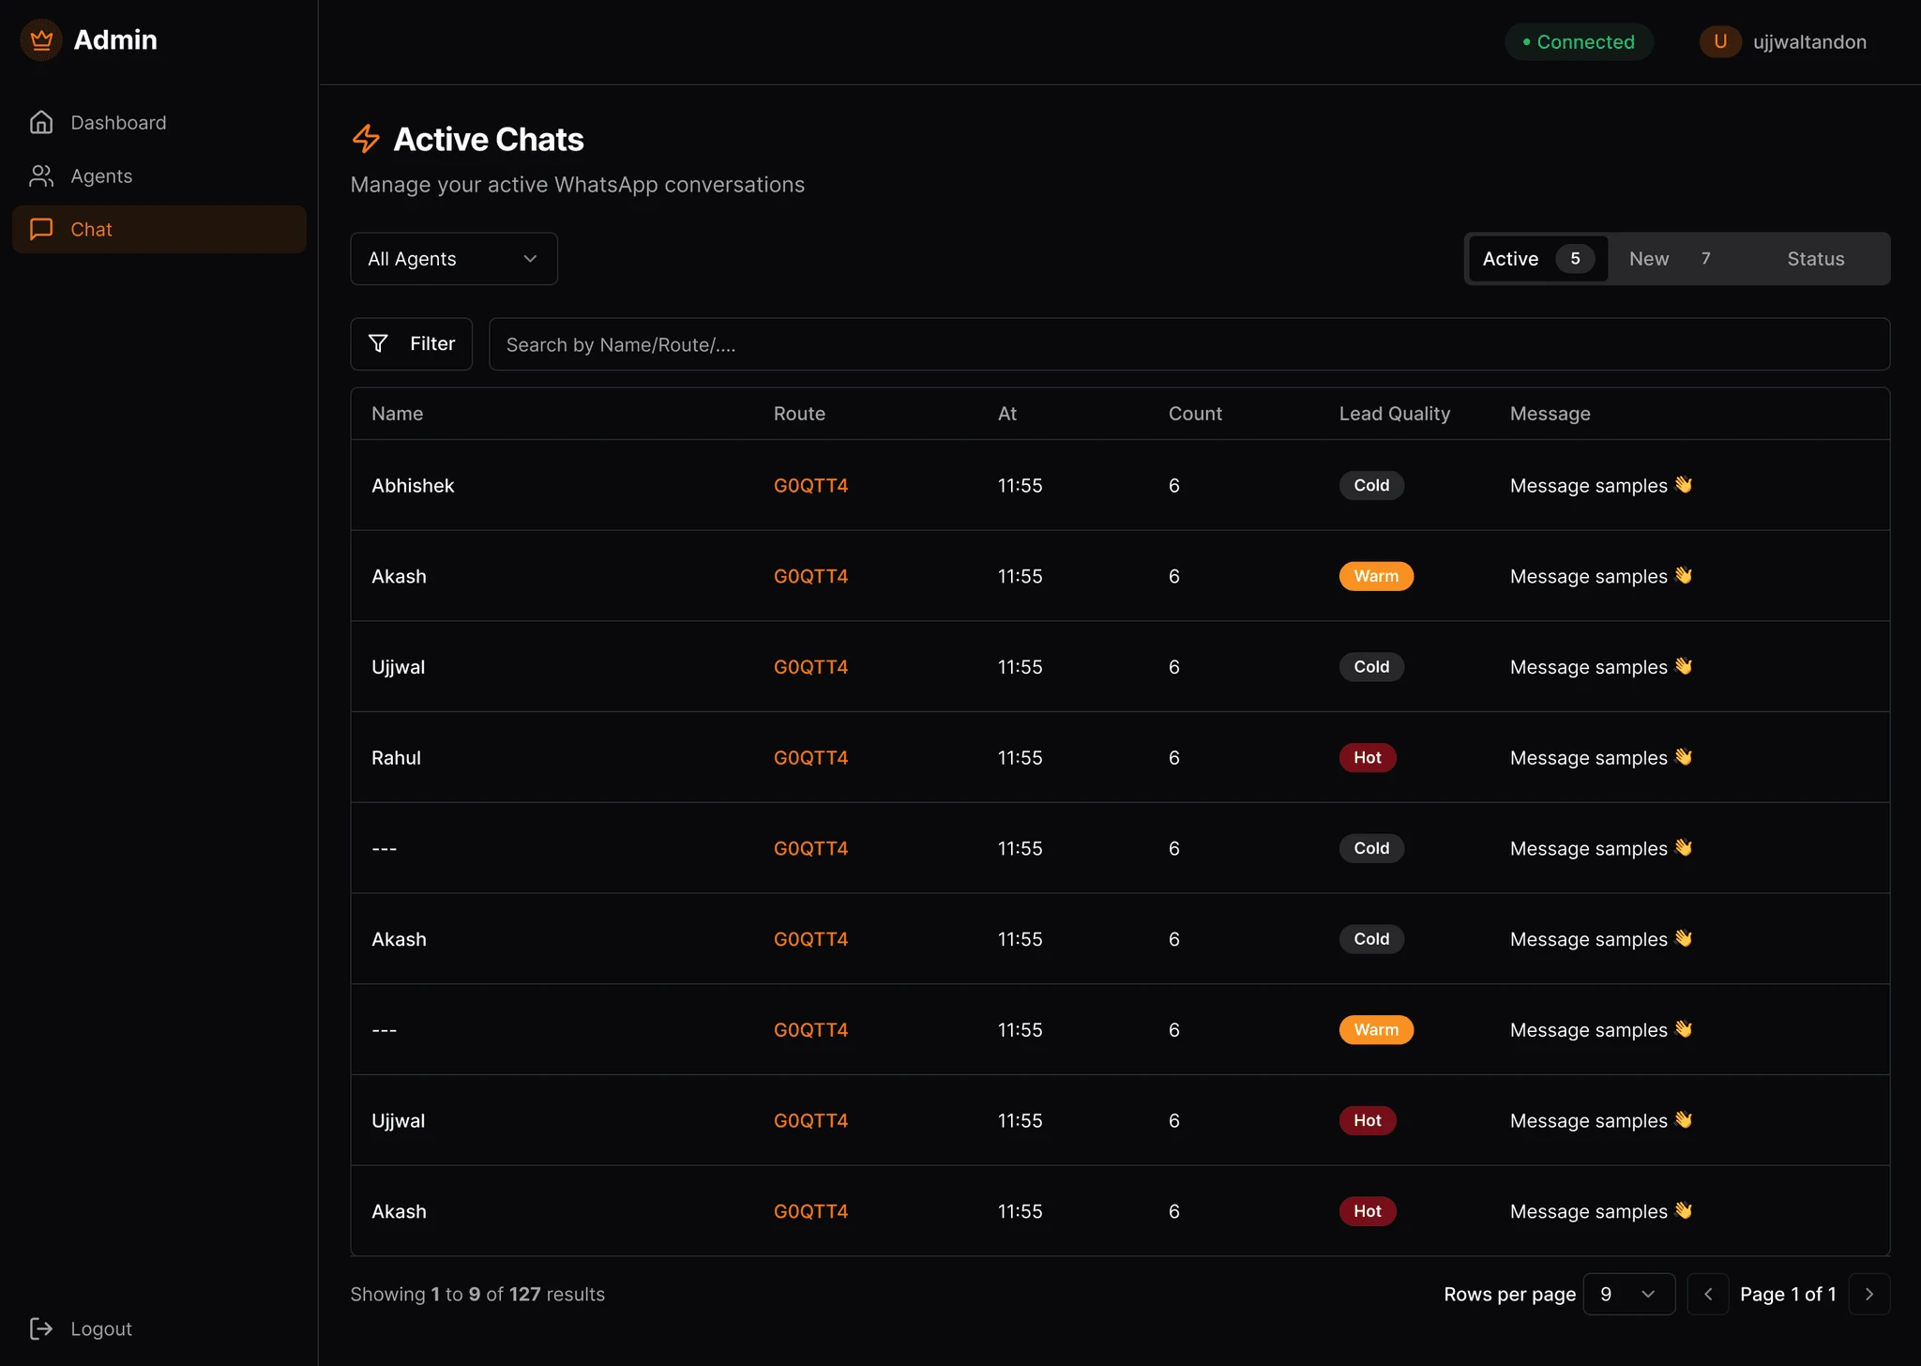
Task: Click the 'Lead Quality' column header
Action: [1395, 414]
